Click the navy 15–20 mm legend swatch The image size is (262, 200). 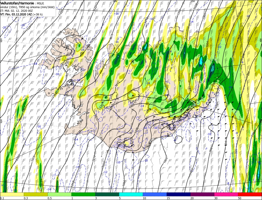point(179,194)
